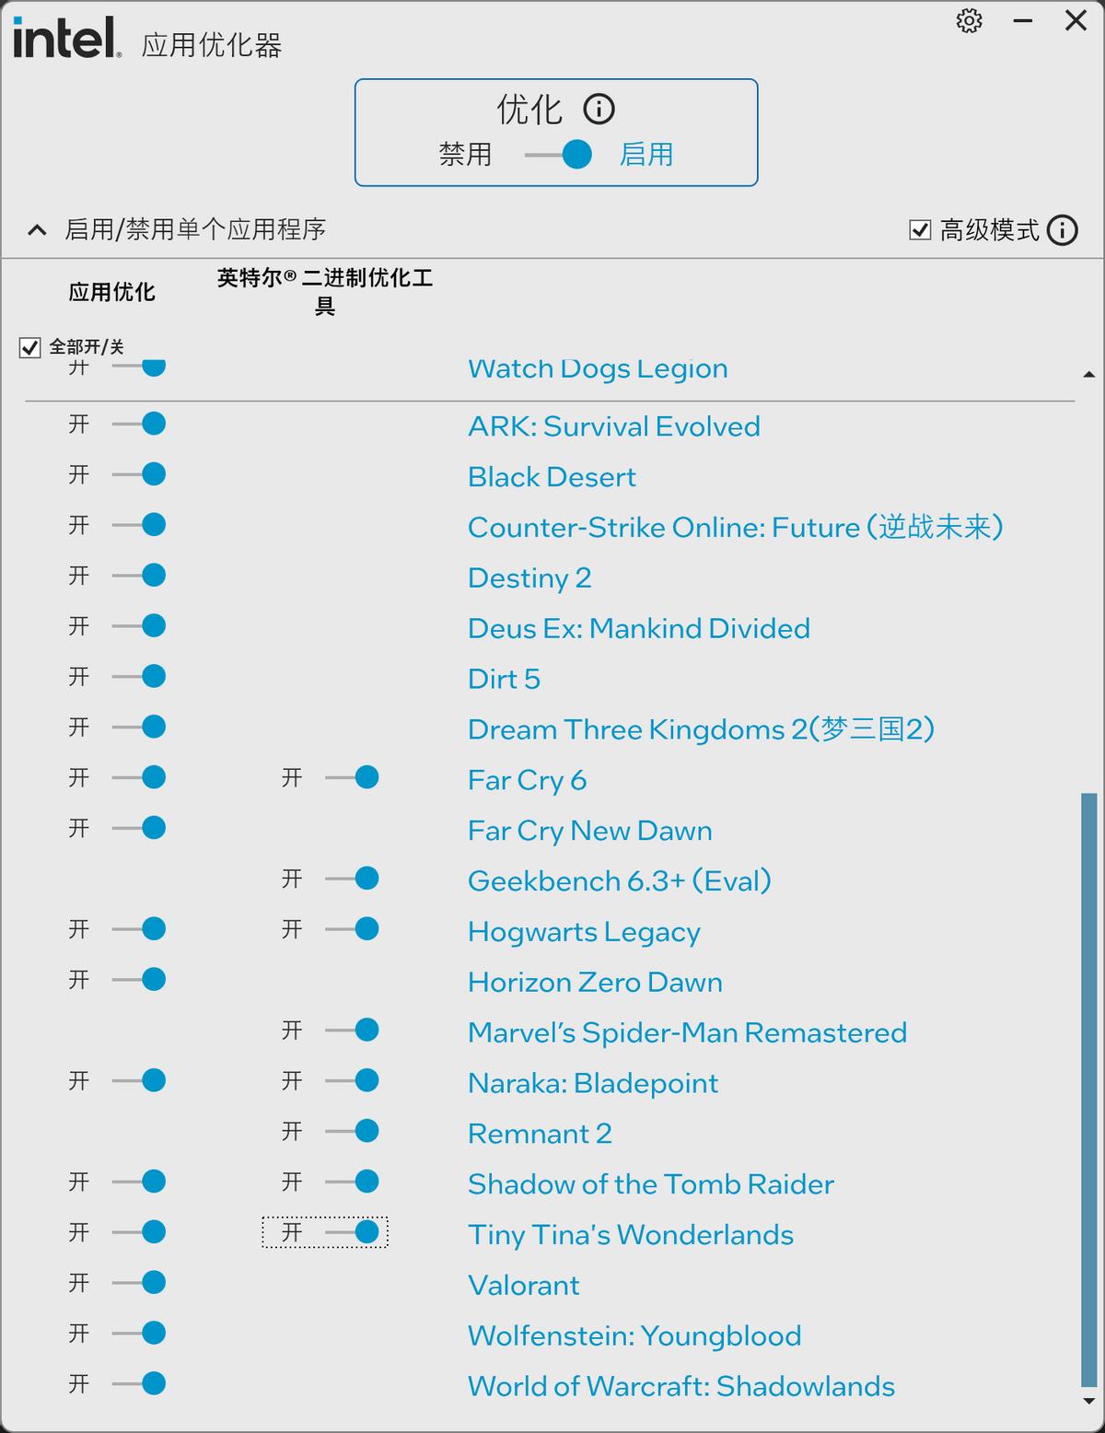Click the info icon next to 优化
1105x1433 pixels.
[x=599, y=110]
